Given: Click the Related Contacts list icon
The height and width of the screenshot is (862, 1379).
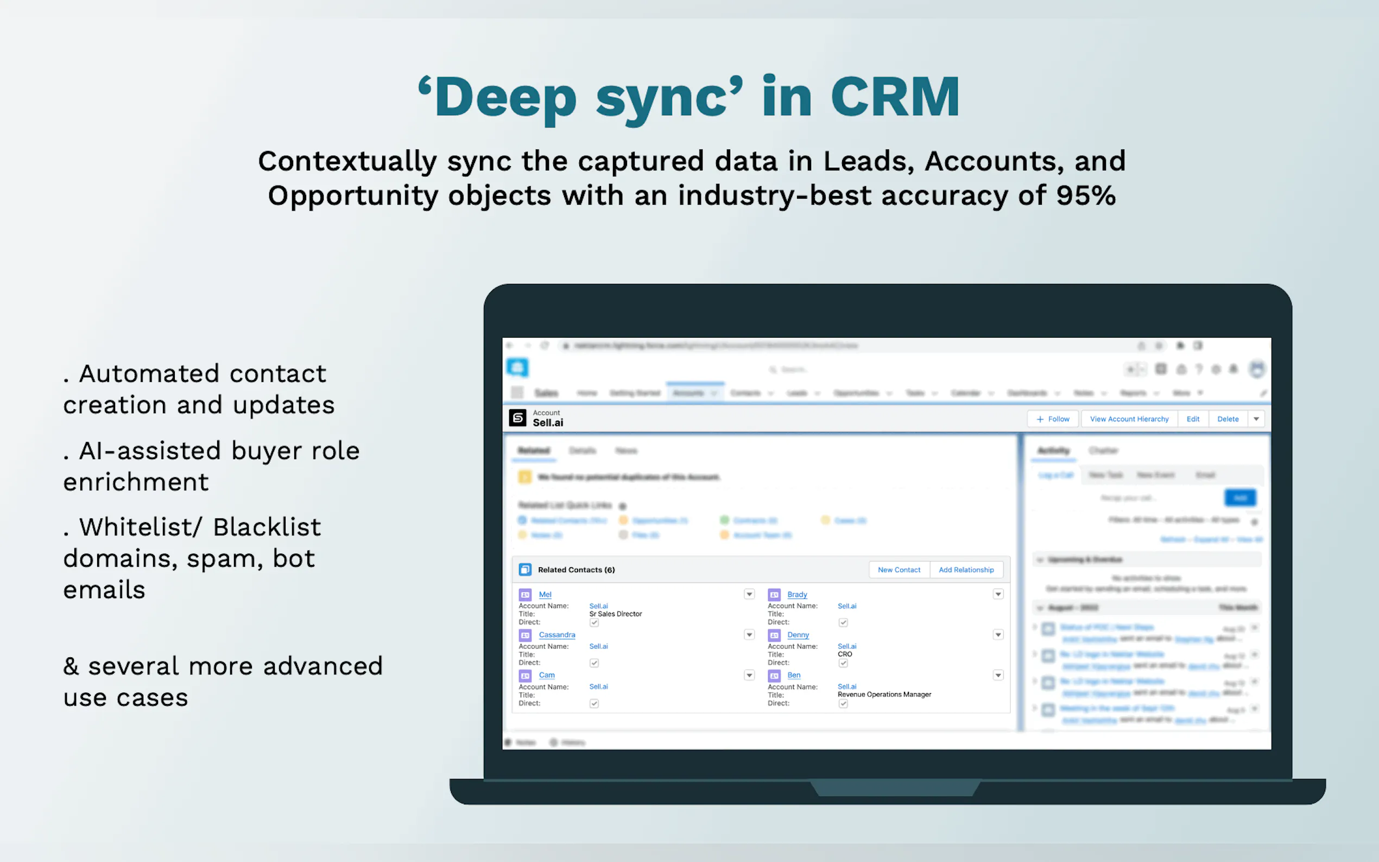Looking at the screenshot, I should [525, 569].
